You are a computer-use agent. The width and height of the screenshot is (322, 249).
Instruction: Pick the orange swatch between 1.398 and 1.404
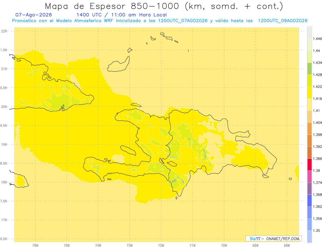[309, 129]
